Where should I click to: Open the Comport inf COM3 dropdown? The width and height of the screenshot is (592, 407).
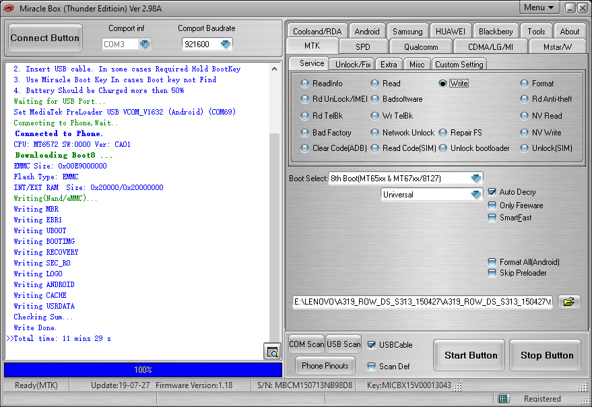click(145, 44)
